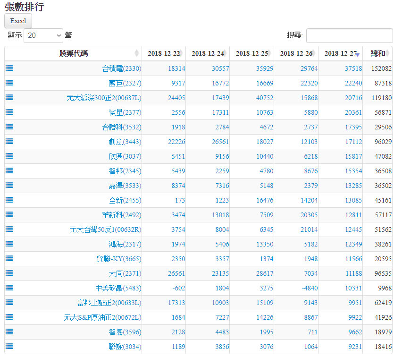Sort by the 2018-12-22 column header
Screen dimensions: 394x357
point(163,53)
